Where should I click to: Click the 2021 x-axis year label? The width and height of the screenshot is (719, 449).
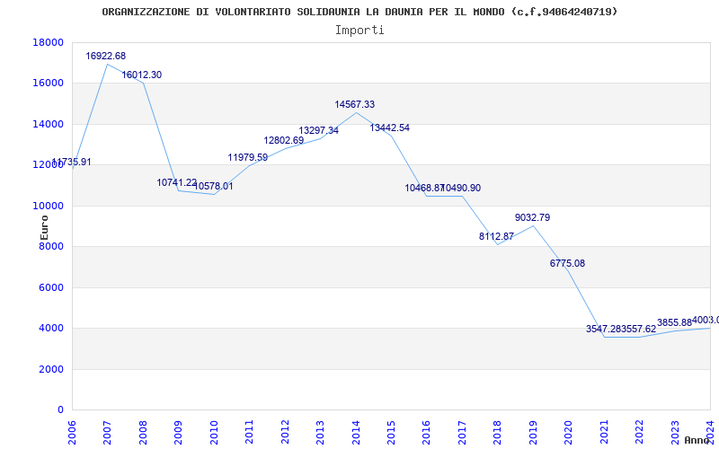(604, 433)
